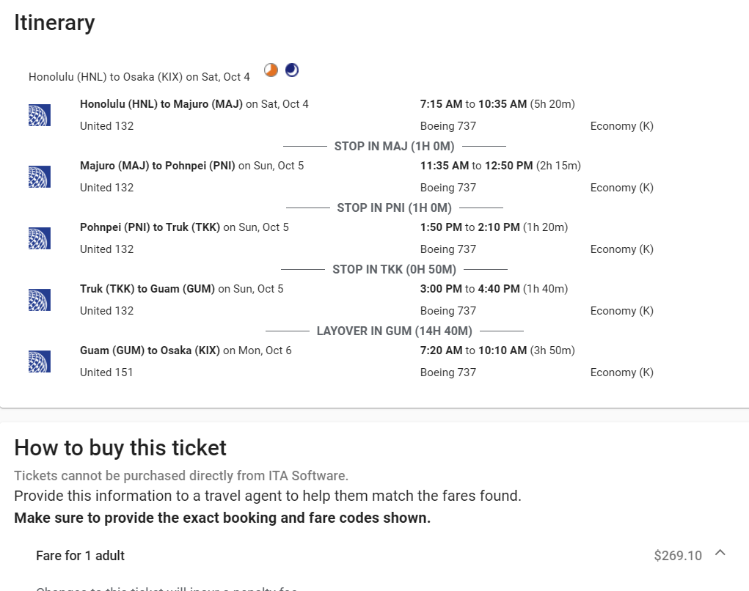749x591 pixels.
Task: Click the orange clock warning icon
Action: [x=271, y=70]
